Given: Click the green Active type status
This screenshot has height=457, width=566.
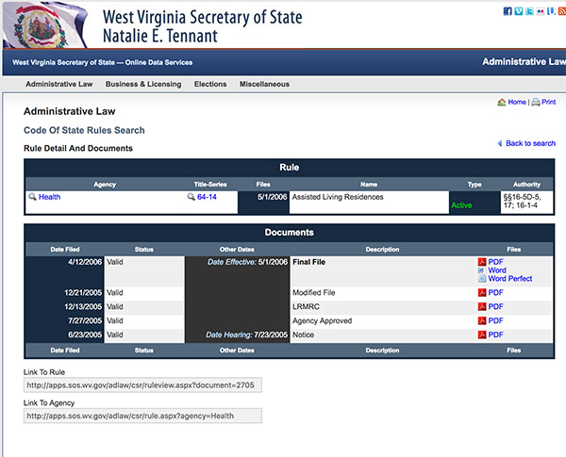Looking at the screenshot, I should (x=461, y=205).
